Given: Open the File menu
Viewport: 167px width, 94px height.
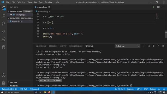Looking at the screenshot, I should coord(8,2).
